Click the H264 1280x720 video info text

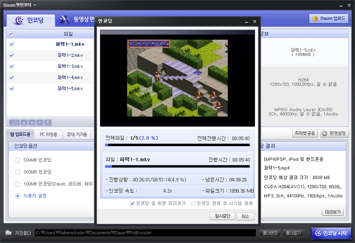pyautogui.click(x=303, y=82)
